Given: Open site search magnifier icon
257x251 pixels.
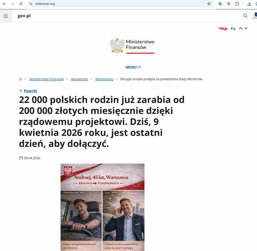Looking at the screenshot, I should click(245, 16).
